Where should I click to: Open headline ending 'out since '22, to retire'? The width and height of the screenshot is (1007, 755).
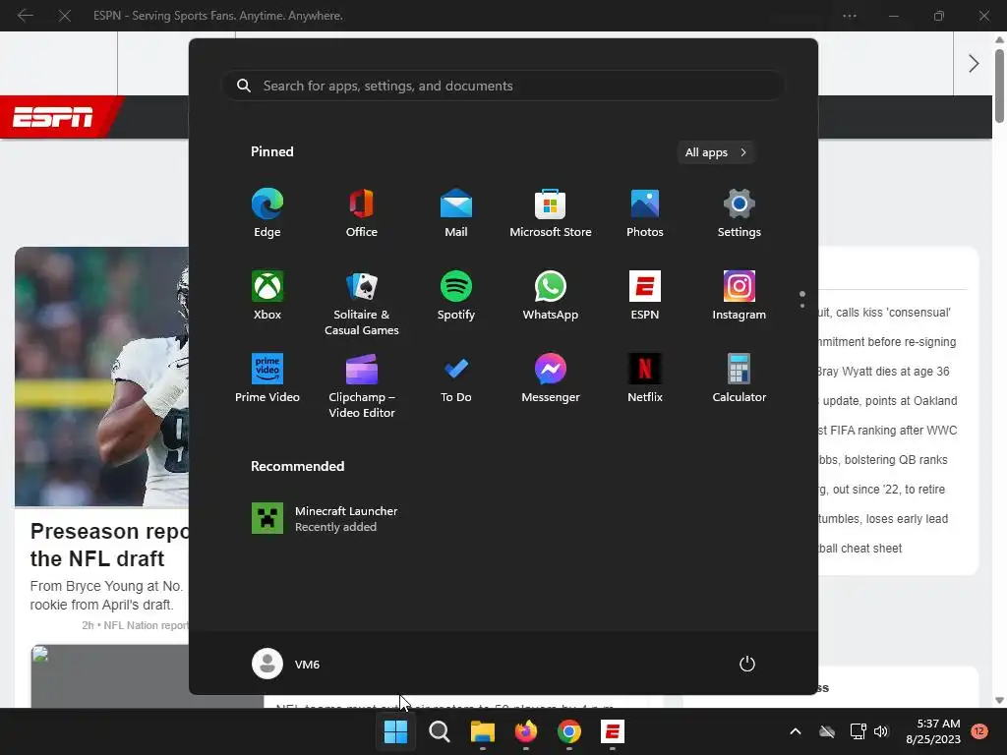(x=881, y=490)
